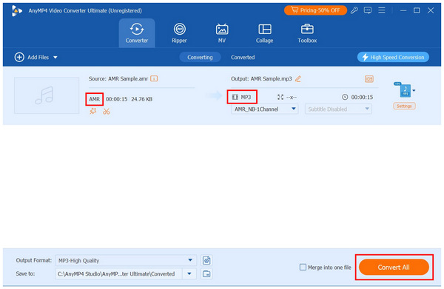The width and height of the screenshot is (444, 289).
Task: Click the Add Files plus button
Action: pyautogui.click(x=19, y=57)
